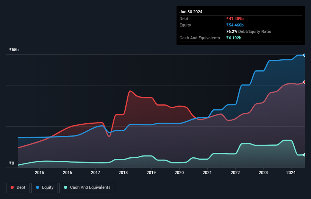Click the 2016 x-axis label
Image resolution: width=311 pixels, height=199 pixels.
[x=67, y=173]
